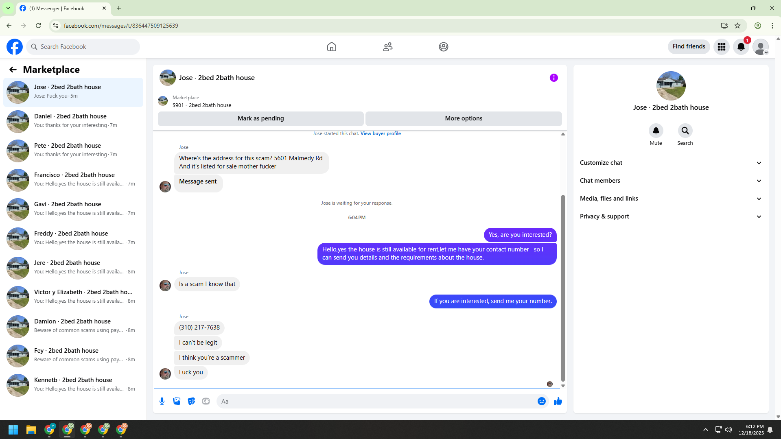Open the Home feed icon
Viewport: 781px width, 439px height.
332,47
